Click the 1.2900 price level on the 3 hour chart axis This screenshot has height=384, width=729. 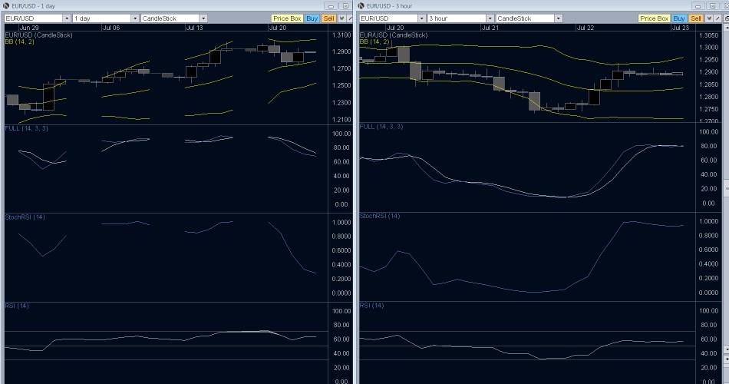point(709,72)
